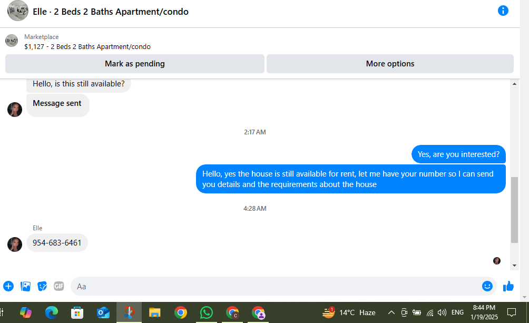Open File Explorer from the taskbar
529x323 pixels.
pos(154,312)
